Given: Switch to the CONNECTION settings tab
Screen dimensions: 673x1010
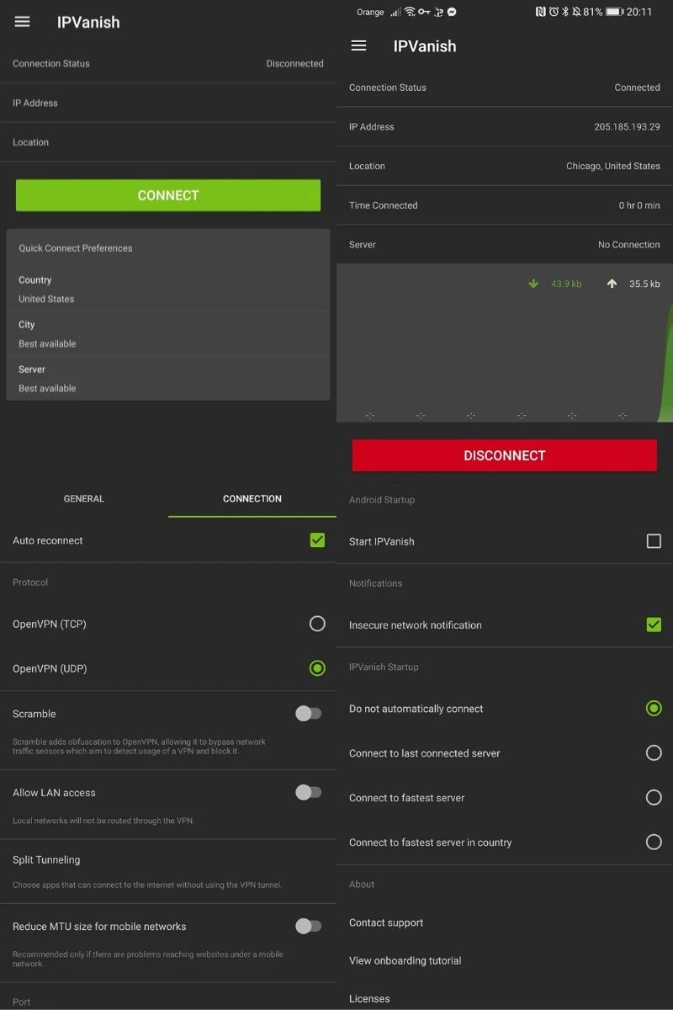Looking at the screenshot, I should 252,498.
